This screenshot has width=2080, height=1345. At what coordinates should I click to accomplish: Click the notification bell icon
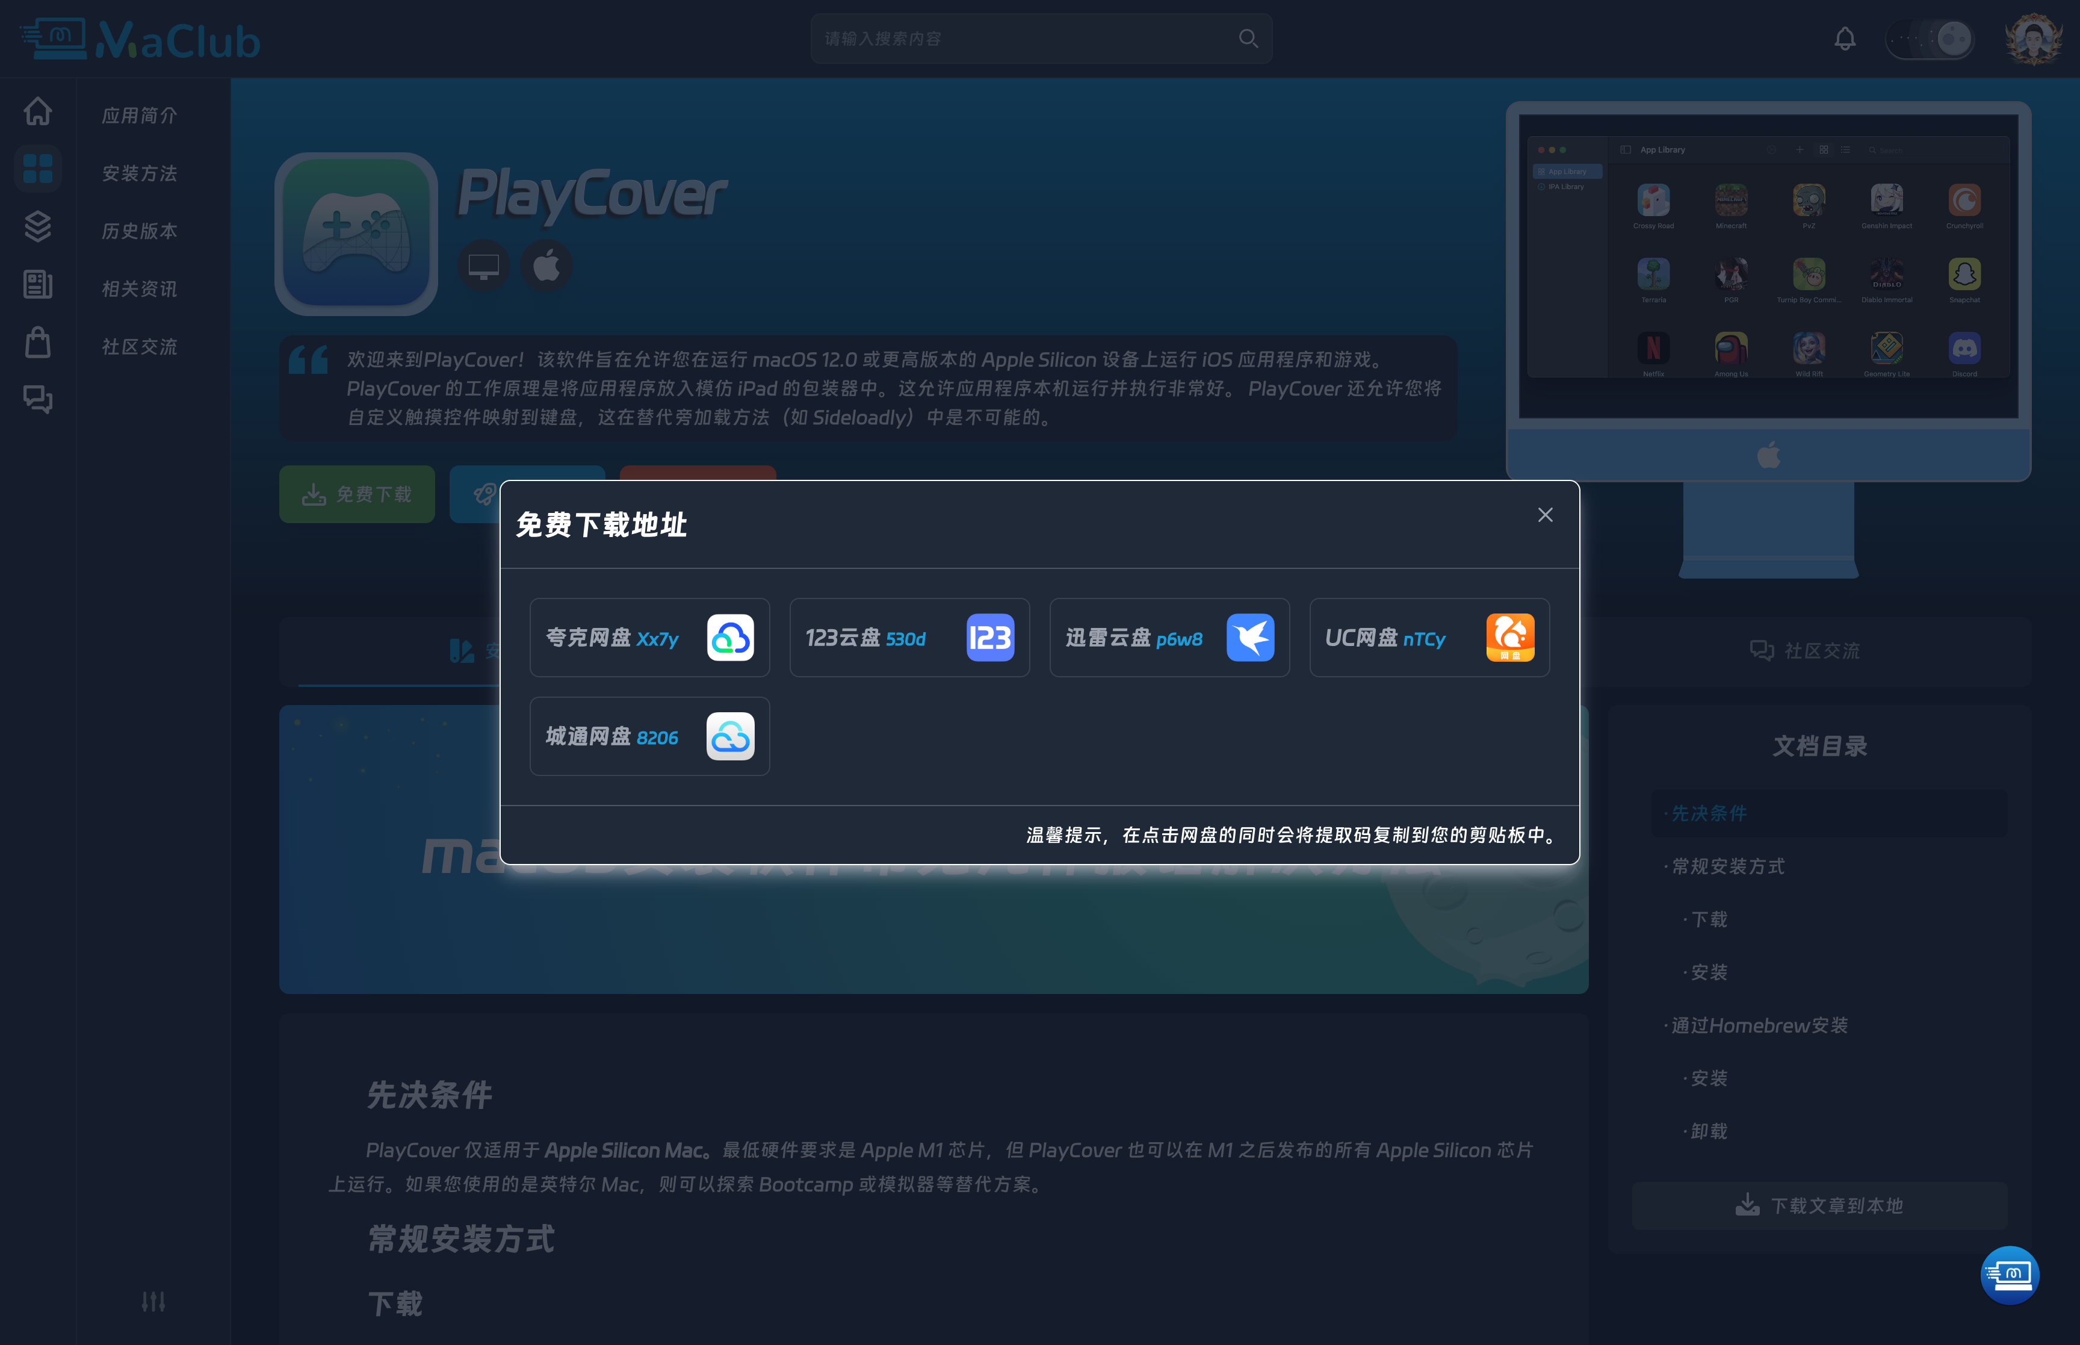(1844, 39)
